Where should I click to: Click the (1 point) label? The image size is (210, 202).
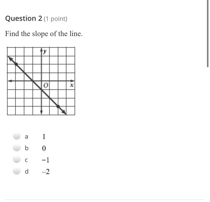click(x=56, y=19)
